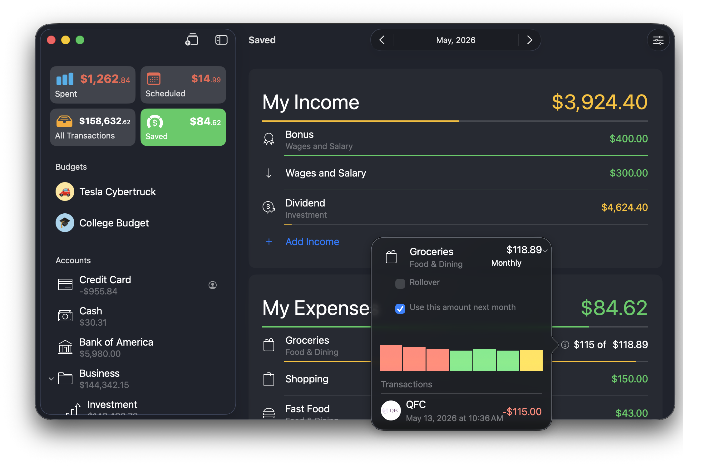This screenshot has height=466, width=710.
Task: Click the first red bar in chart
Action: click(x=391, y=358)
